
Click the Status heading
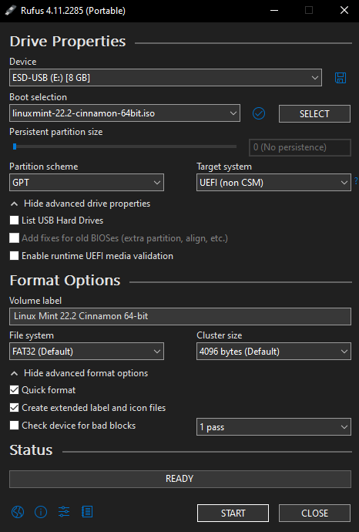(x=31, y=450)
